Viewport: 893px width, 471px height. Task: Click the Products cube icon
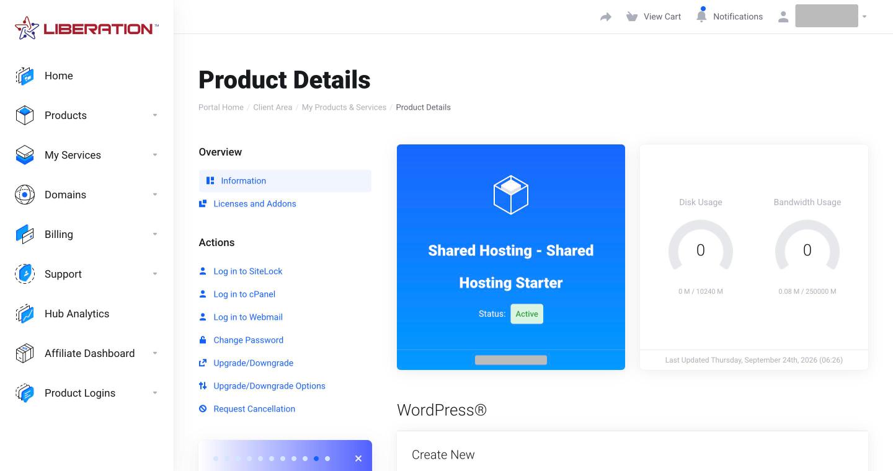tap(25, 115)
